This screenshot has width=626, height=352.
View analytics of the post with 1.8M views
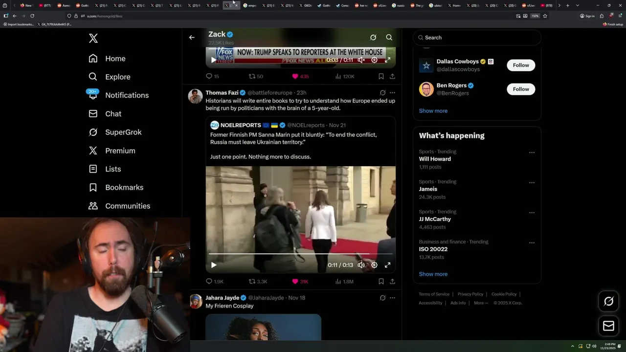[344, 281]
